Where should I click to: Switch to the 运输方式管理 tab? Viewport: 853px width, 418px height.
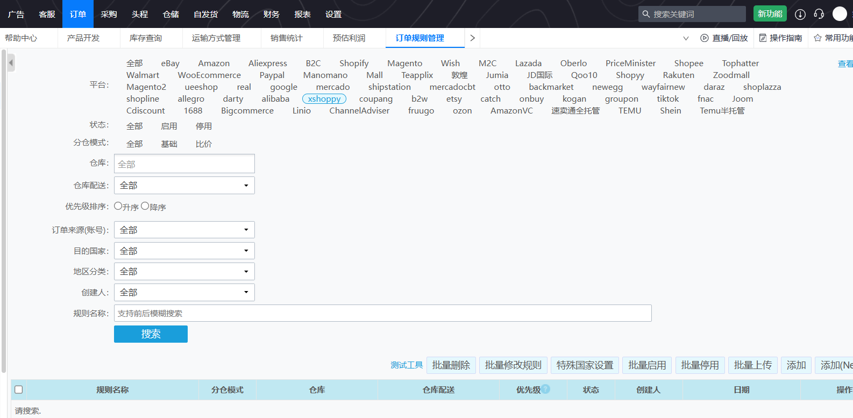point(216,38)
